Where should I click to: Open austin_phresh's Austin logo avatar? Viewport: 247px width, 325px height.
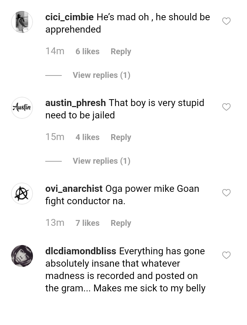point(22,108)
